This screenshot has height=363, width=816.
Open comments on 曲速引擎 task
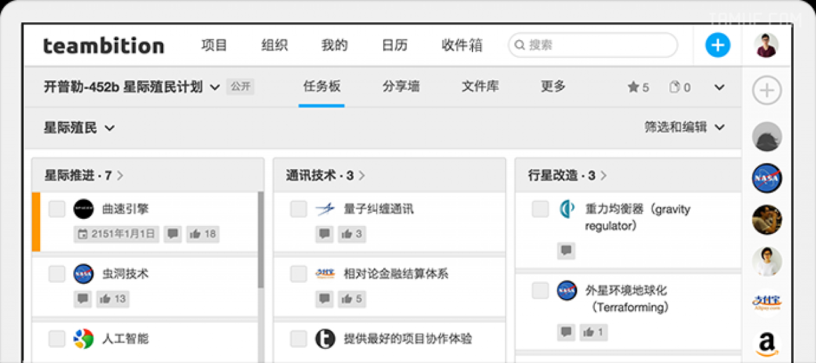[x=172, y=234]
